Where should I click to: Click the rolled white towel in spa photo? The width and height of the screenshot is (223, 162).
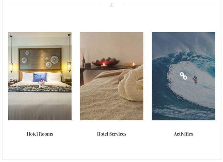tap(131, 85)
